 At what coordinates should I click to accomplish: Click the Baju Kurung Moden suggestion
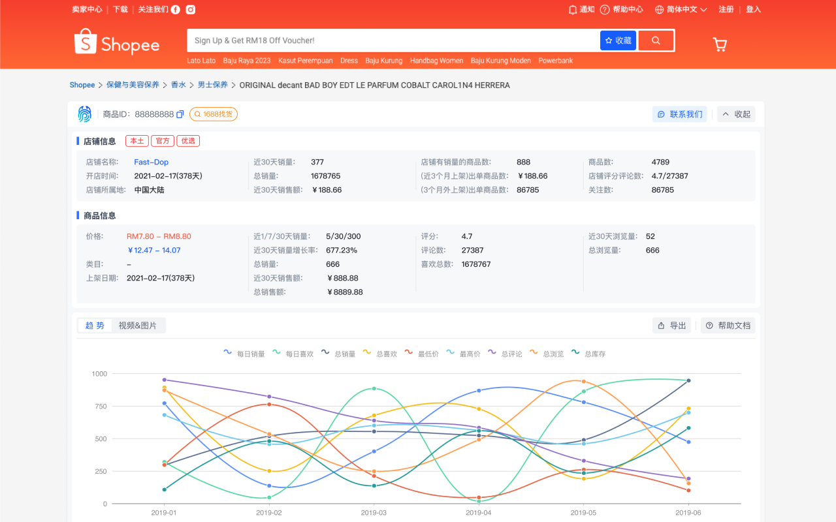tap(501, 61)
